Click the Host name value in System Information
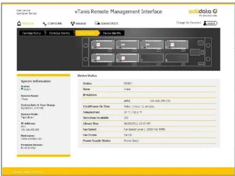This screenshot has width=235, height=176. [31, 139]
